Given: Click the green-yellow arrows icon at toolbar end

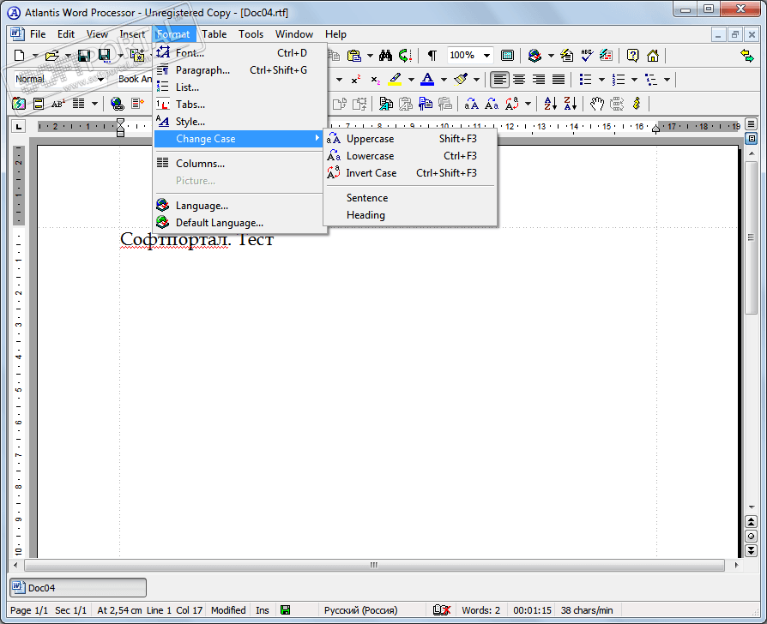Looking at the screenshot, I should pos(747,55).
